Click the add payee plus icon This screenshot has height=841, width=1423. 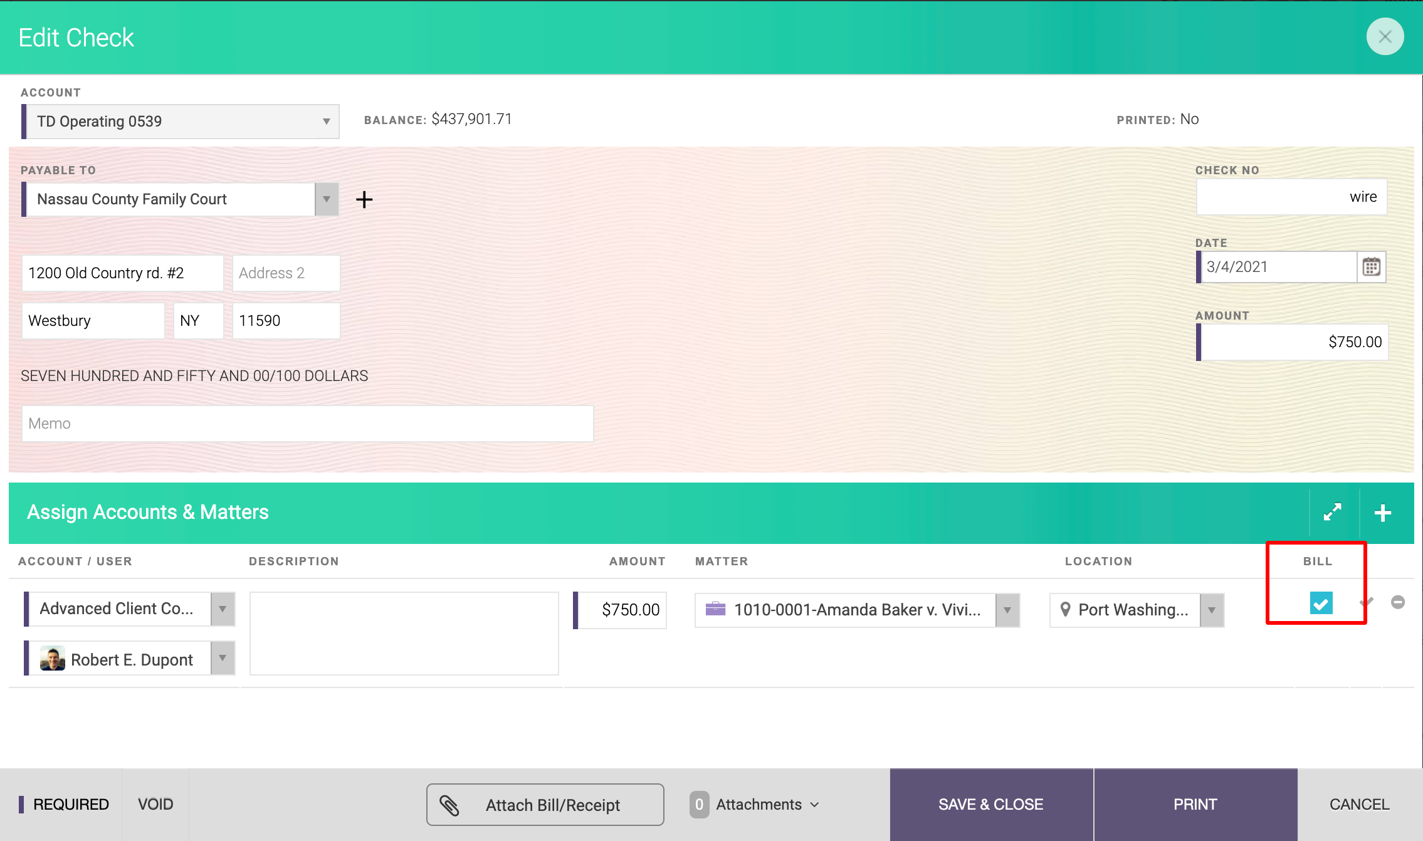coord(364,199)
